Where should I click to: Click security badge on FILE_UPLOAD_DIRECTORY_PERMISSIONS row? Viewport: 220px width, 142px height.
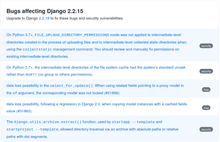[206, 46]
